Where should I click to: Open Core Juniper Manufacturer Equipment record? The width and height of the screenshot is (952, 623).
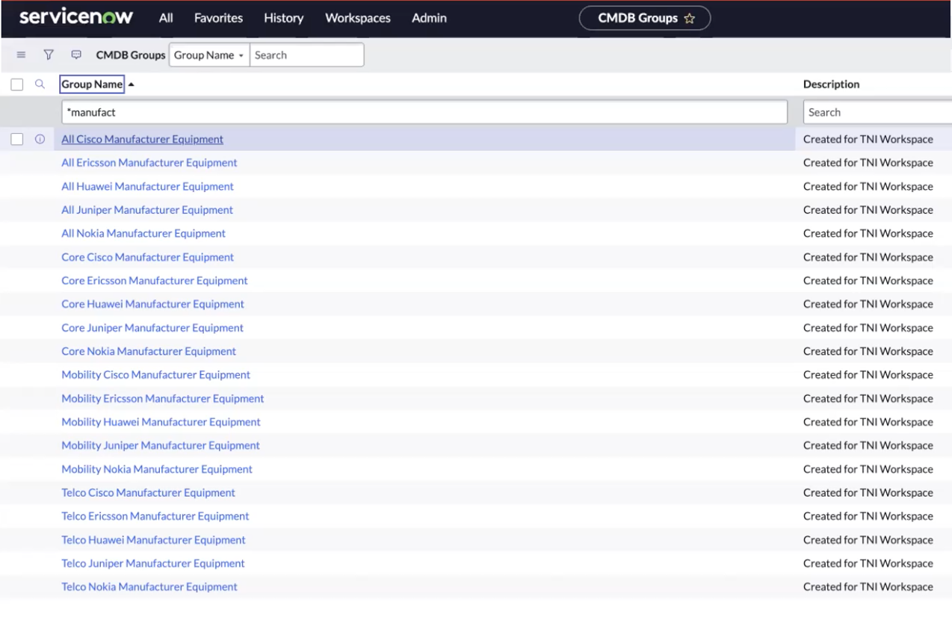pos(152,328)
